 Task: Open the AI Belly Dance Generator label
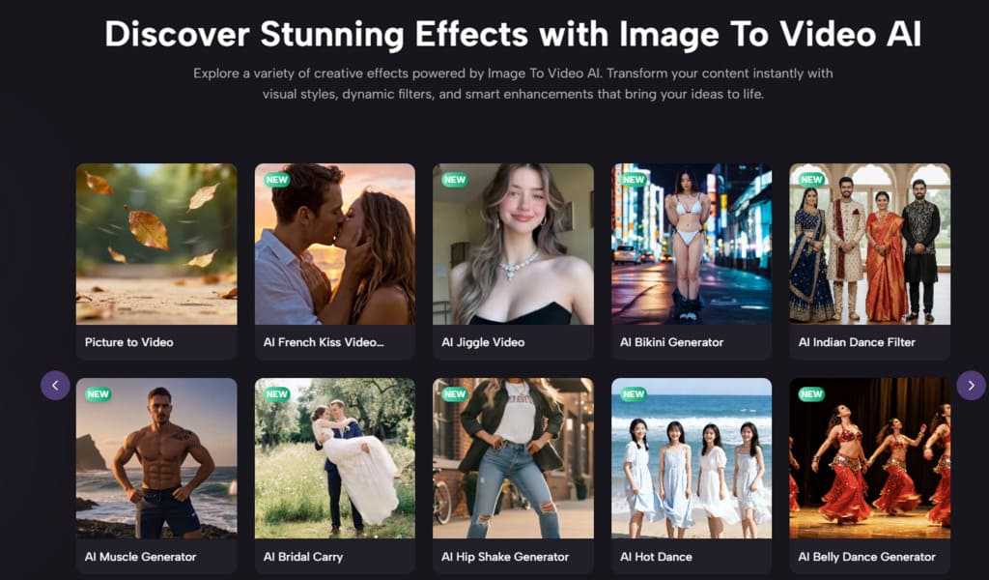point(866,557)
